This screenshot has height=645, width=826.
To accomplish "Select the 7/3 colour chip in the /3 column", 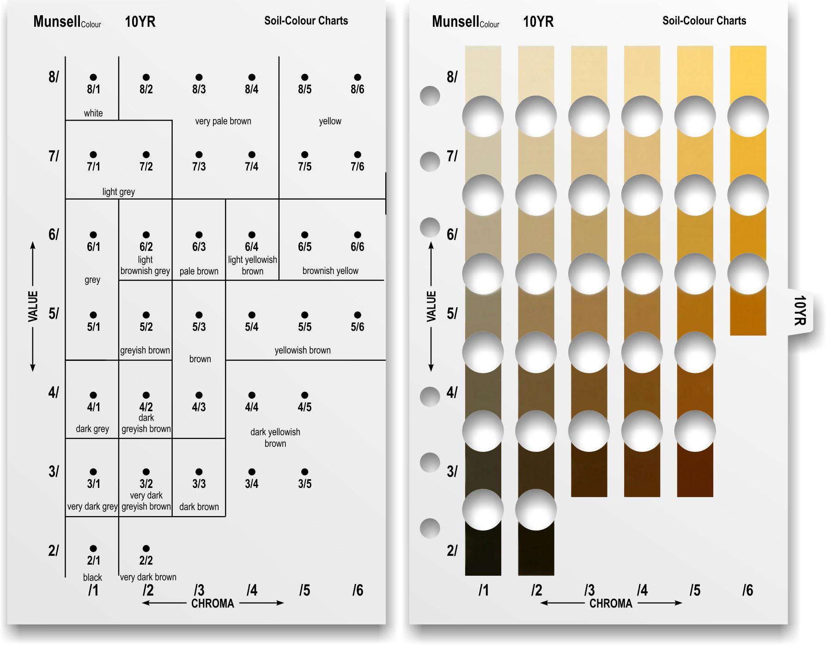I will pyautogui.click(x=589, y=155).
